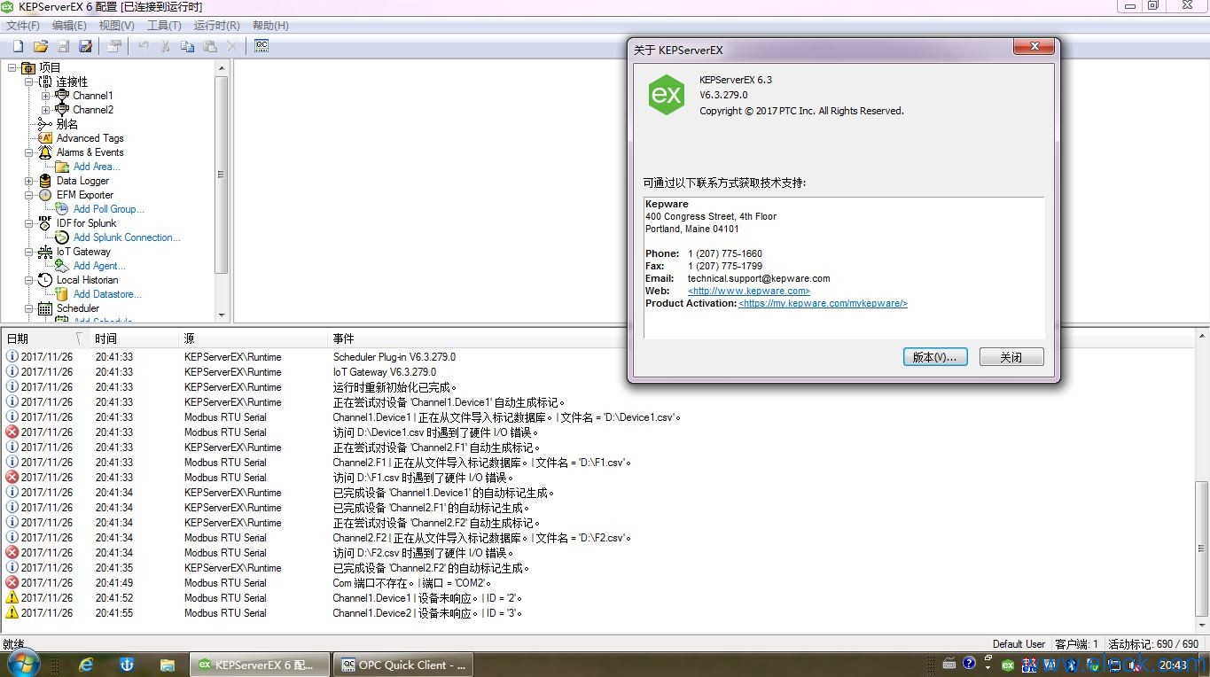Click the Add Agent icon
The height and width of the screenshot is (677, 1210).
tap(62, 266)
